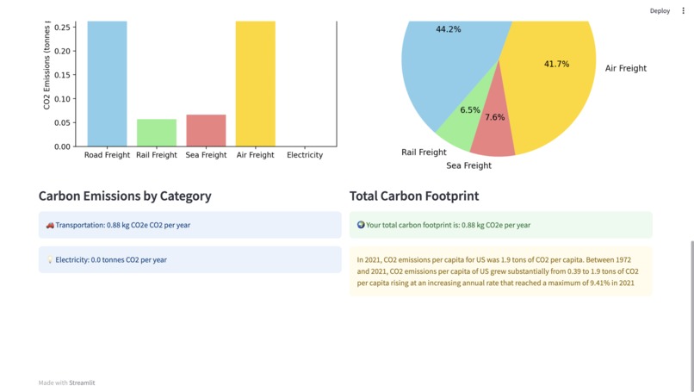Image resolution: width=694 pixels, height=392 pixels.
Task: Click the blue Road Freight bar
Action: pyautogui.click(x=107, y=84)
